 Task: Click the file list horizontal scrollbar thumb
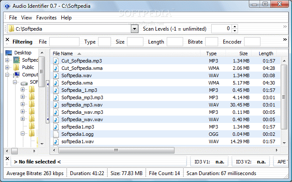(x=116, y=150)
